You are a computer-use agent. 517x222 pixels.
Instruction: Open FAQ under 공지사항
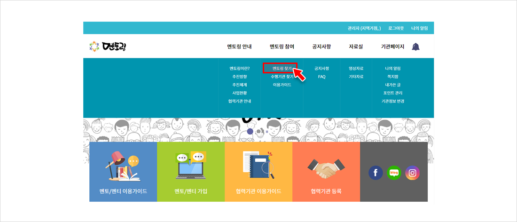[321, 76]
